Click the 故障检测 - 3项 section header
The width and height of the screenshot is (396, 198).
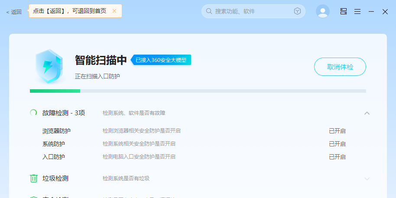pyautogui.click(x=64, y=113)
